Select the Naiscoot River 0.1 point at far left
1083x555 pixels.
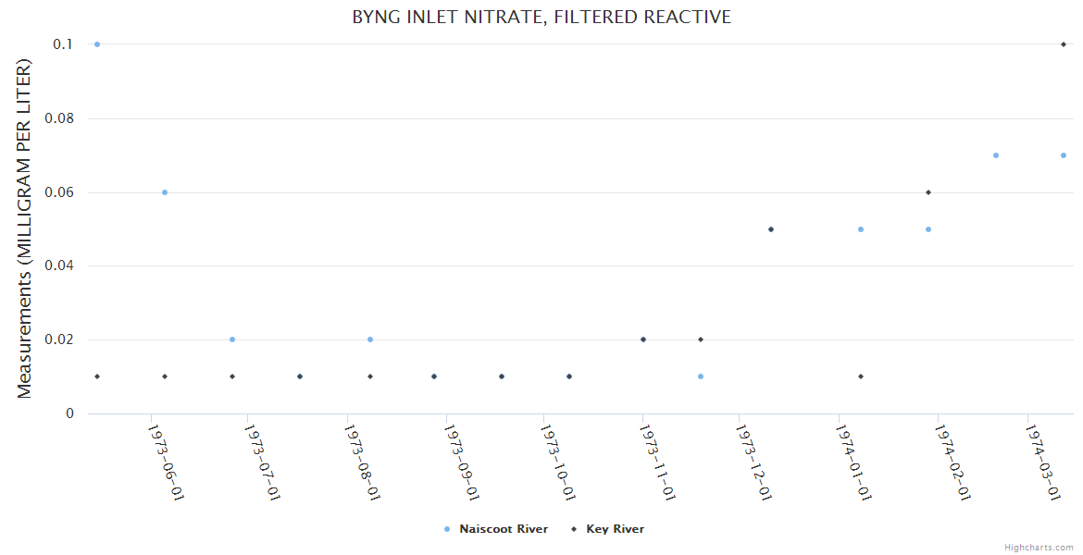click(97, 44)
